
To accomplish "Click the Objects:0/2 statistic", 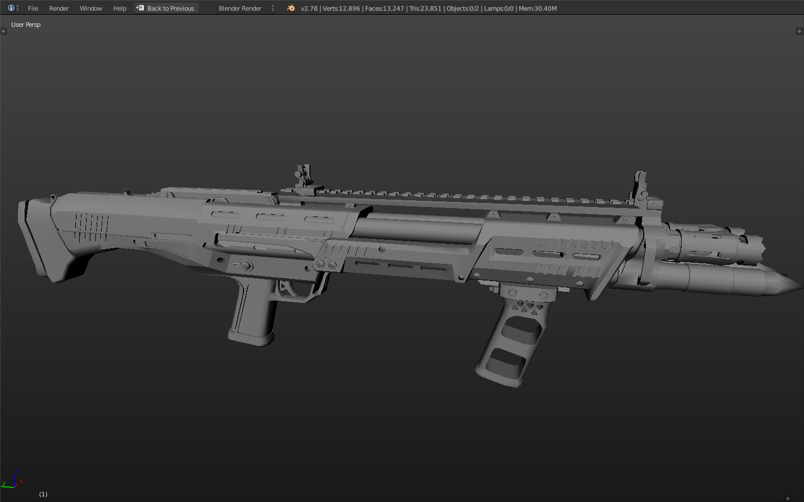I will click(462, 8).
